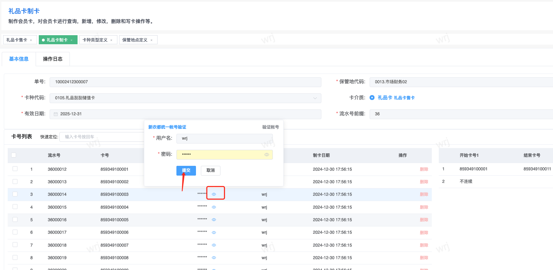
Task: Focus the 快速定位 card number search field
Action: tap(101, 137)
